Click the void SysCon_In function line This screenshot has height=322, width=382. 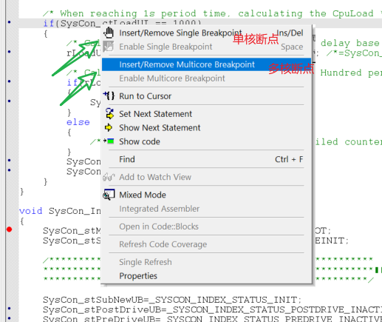(60, 211)
